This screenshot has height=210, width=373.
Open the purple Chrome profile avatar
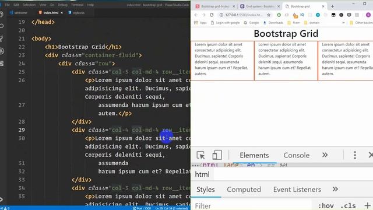(x=368, y=15)
